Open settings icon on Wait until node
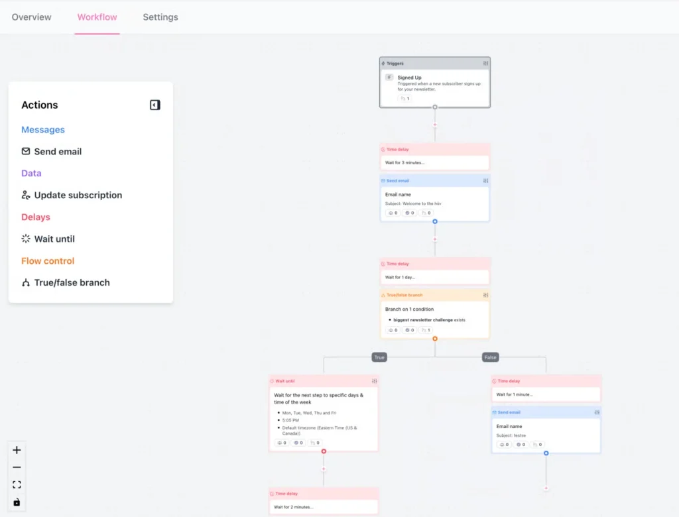Viewport: 679px width, 517px height. (375, 381)
